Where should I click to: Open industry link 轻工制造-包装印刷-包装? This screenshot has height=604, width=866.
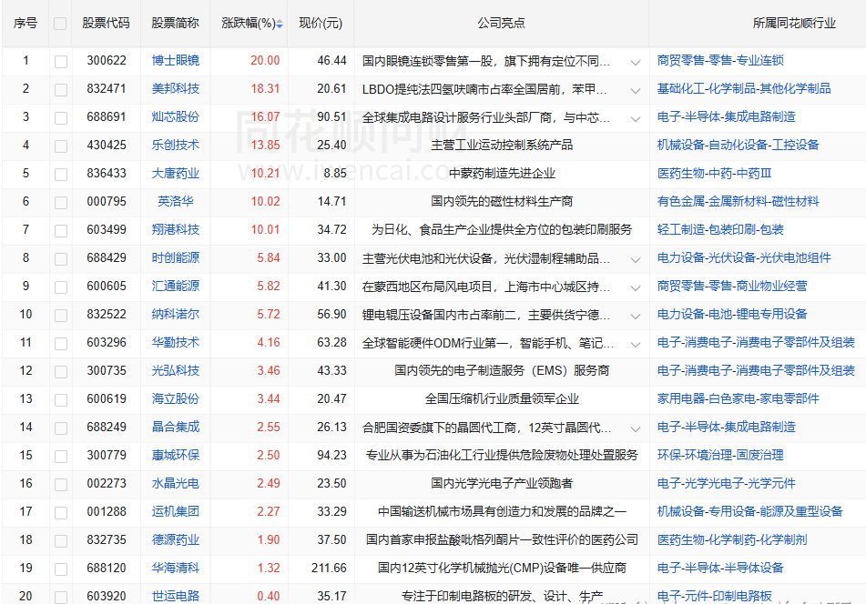point(720,229)
